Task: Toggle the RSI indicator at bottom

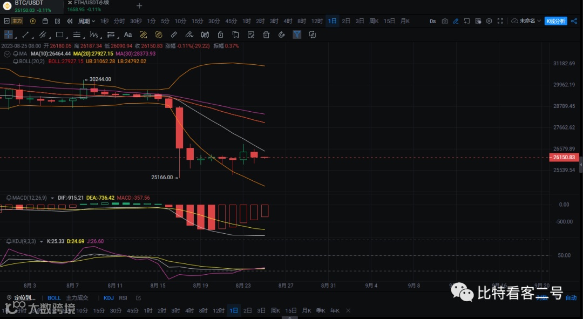Action: [123, 298]
